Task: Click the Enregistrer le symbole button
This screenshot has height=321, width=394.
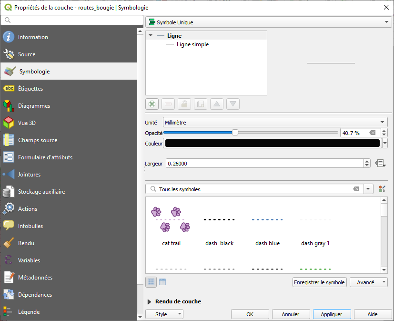Action: [x=319, y=282]
